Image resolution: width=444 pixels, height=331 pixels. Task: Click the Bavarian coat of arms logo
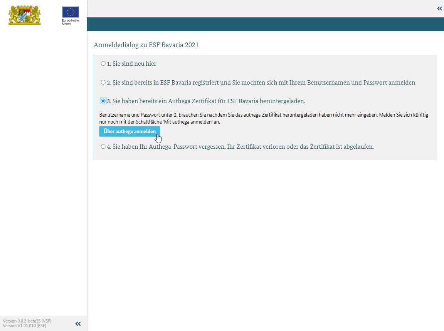pyautogui.click(x=25, y=15)
